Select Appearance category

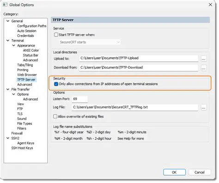26,46
